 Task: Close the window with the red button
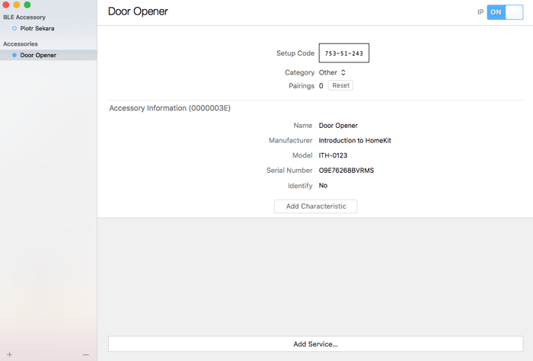click(6, 5)
